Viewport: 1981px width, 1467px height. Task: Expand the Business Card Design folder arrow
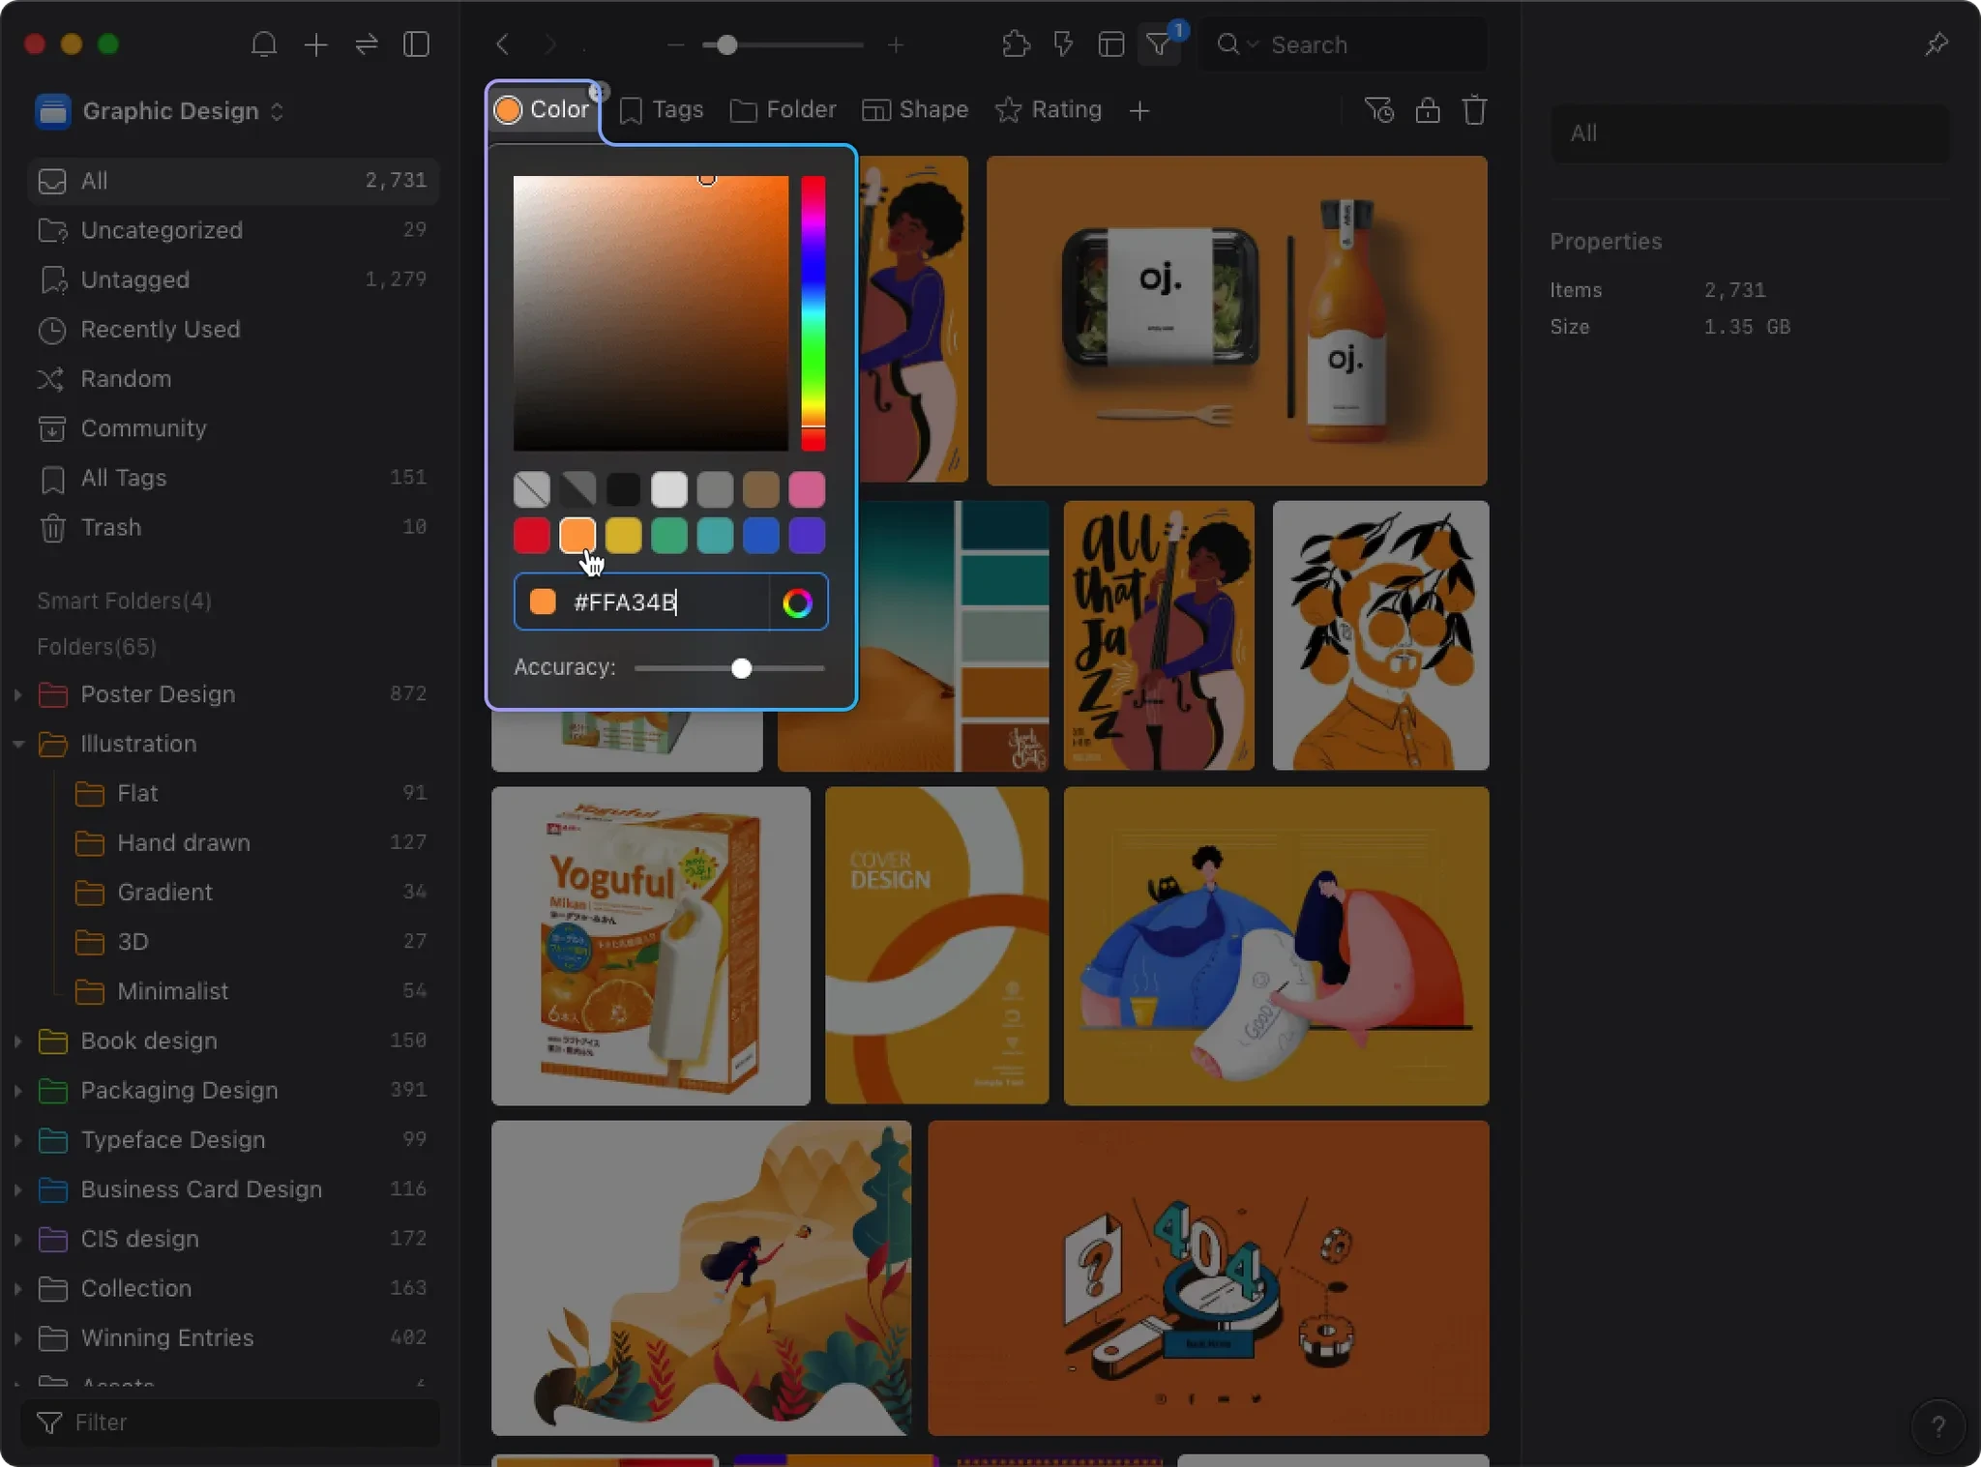(17, 1190)
